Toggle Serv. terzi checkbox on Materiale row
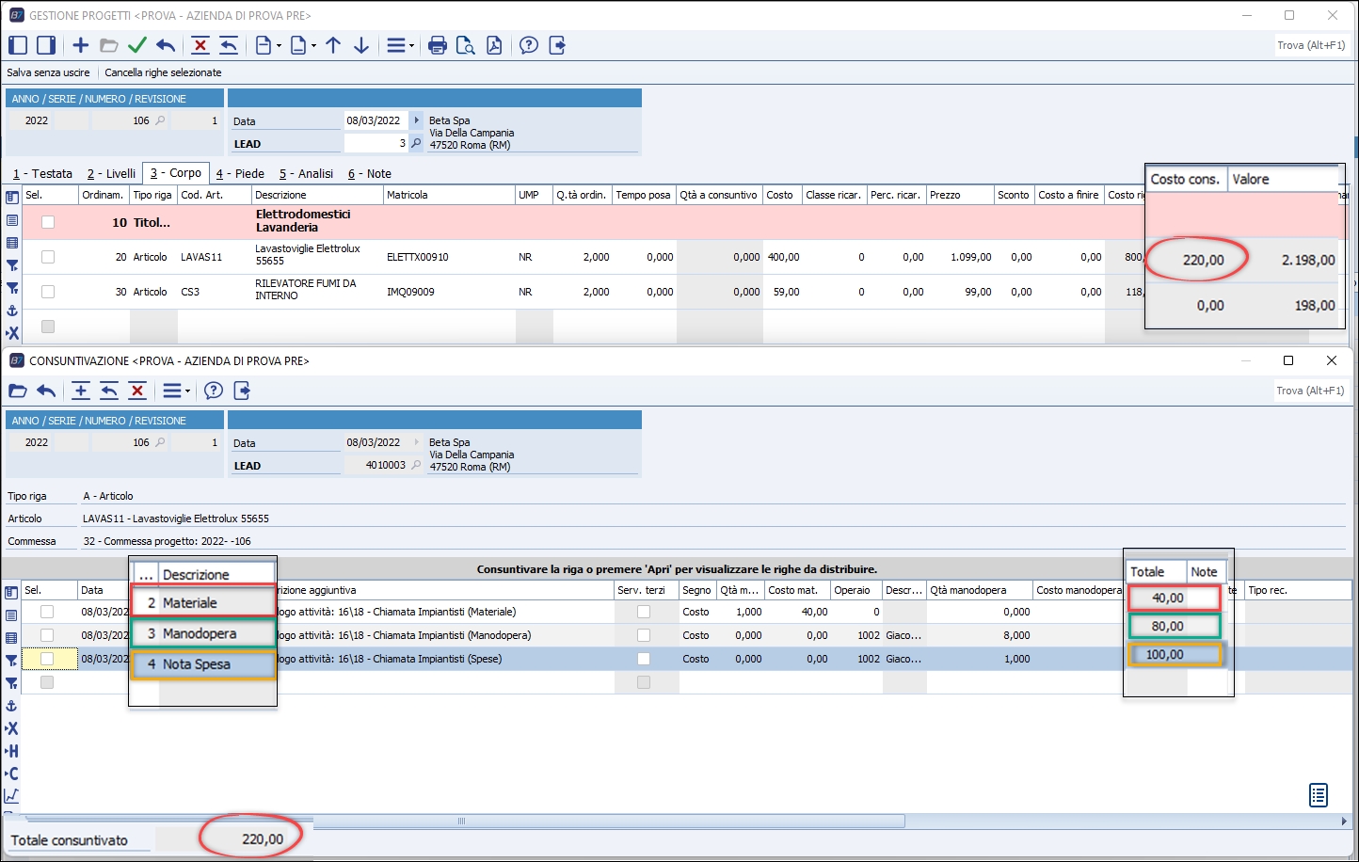 (x=644, y=612)
